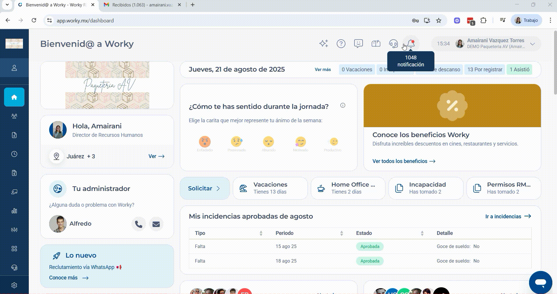
Task: Open the manual book icon in header
Action: tap(376, 44)
